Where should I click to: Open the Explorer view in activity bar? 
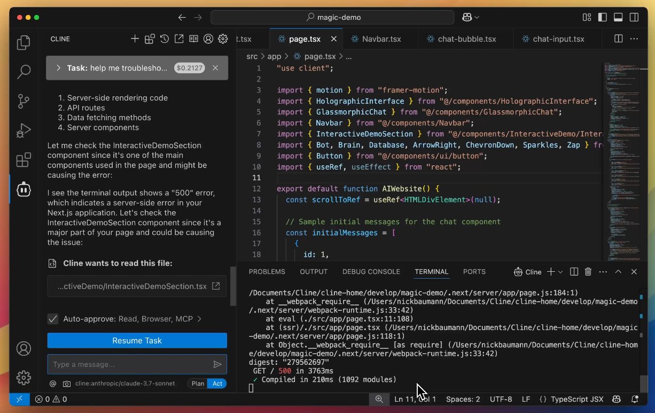(x=24, y=43)
